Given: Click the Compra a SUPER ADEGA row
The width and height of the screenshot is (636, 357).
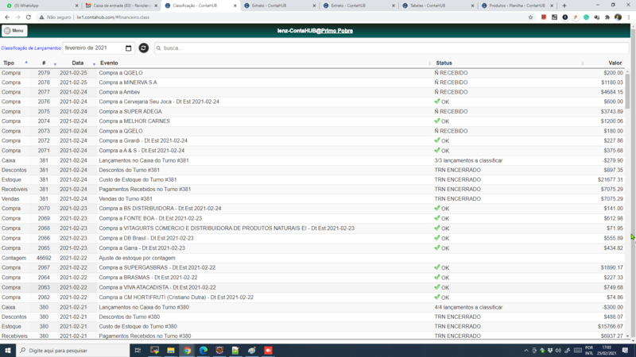Looking at the screenshot, I should coord(312,112).
